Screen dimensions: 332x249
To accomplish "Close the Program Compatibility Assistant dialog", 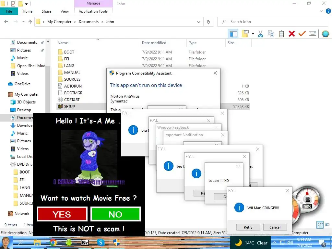I will point(215,73).
